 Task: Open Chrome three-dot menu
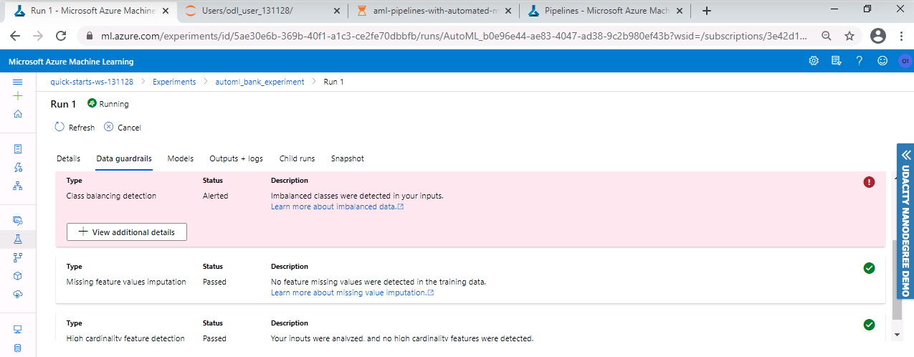[x=902, y=36]
